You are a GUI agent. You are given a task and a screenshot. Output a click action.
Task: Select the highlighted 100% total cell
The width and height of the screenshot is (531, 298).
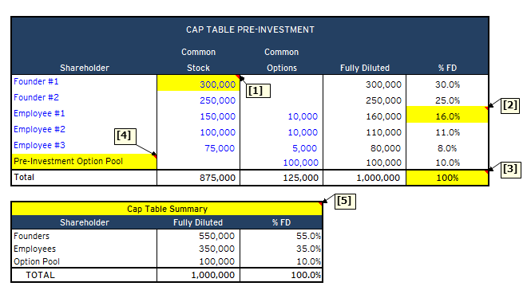pyautogui.click(x=447, y=178)
